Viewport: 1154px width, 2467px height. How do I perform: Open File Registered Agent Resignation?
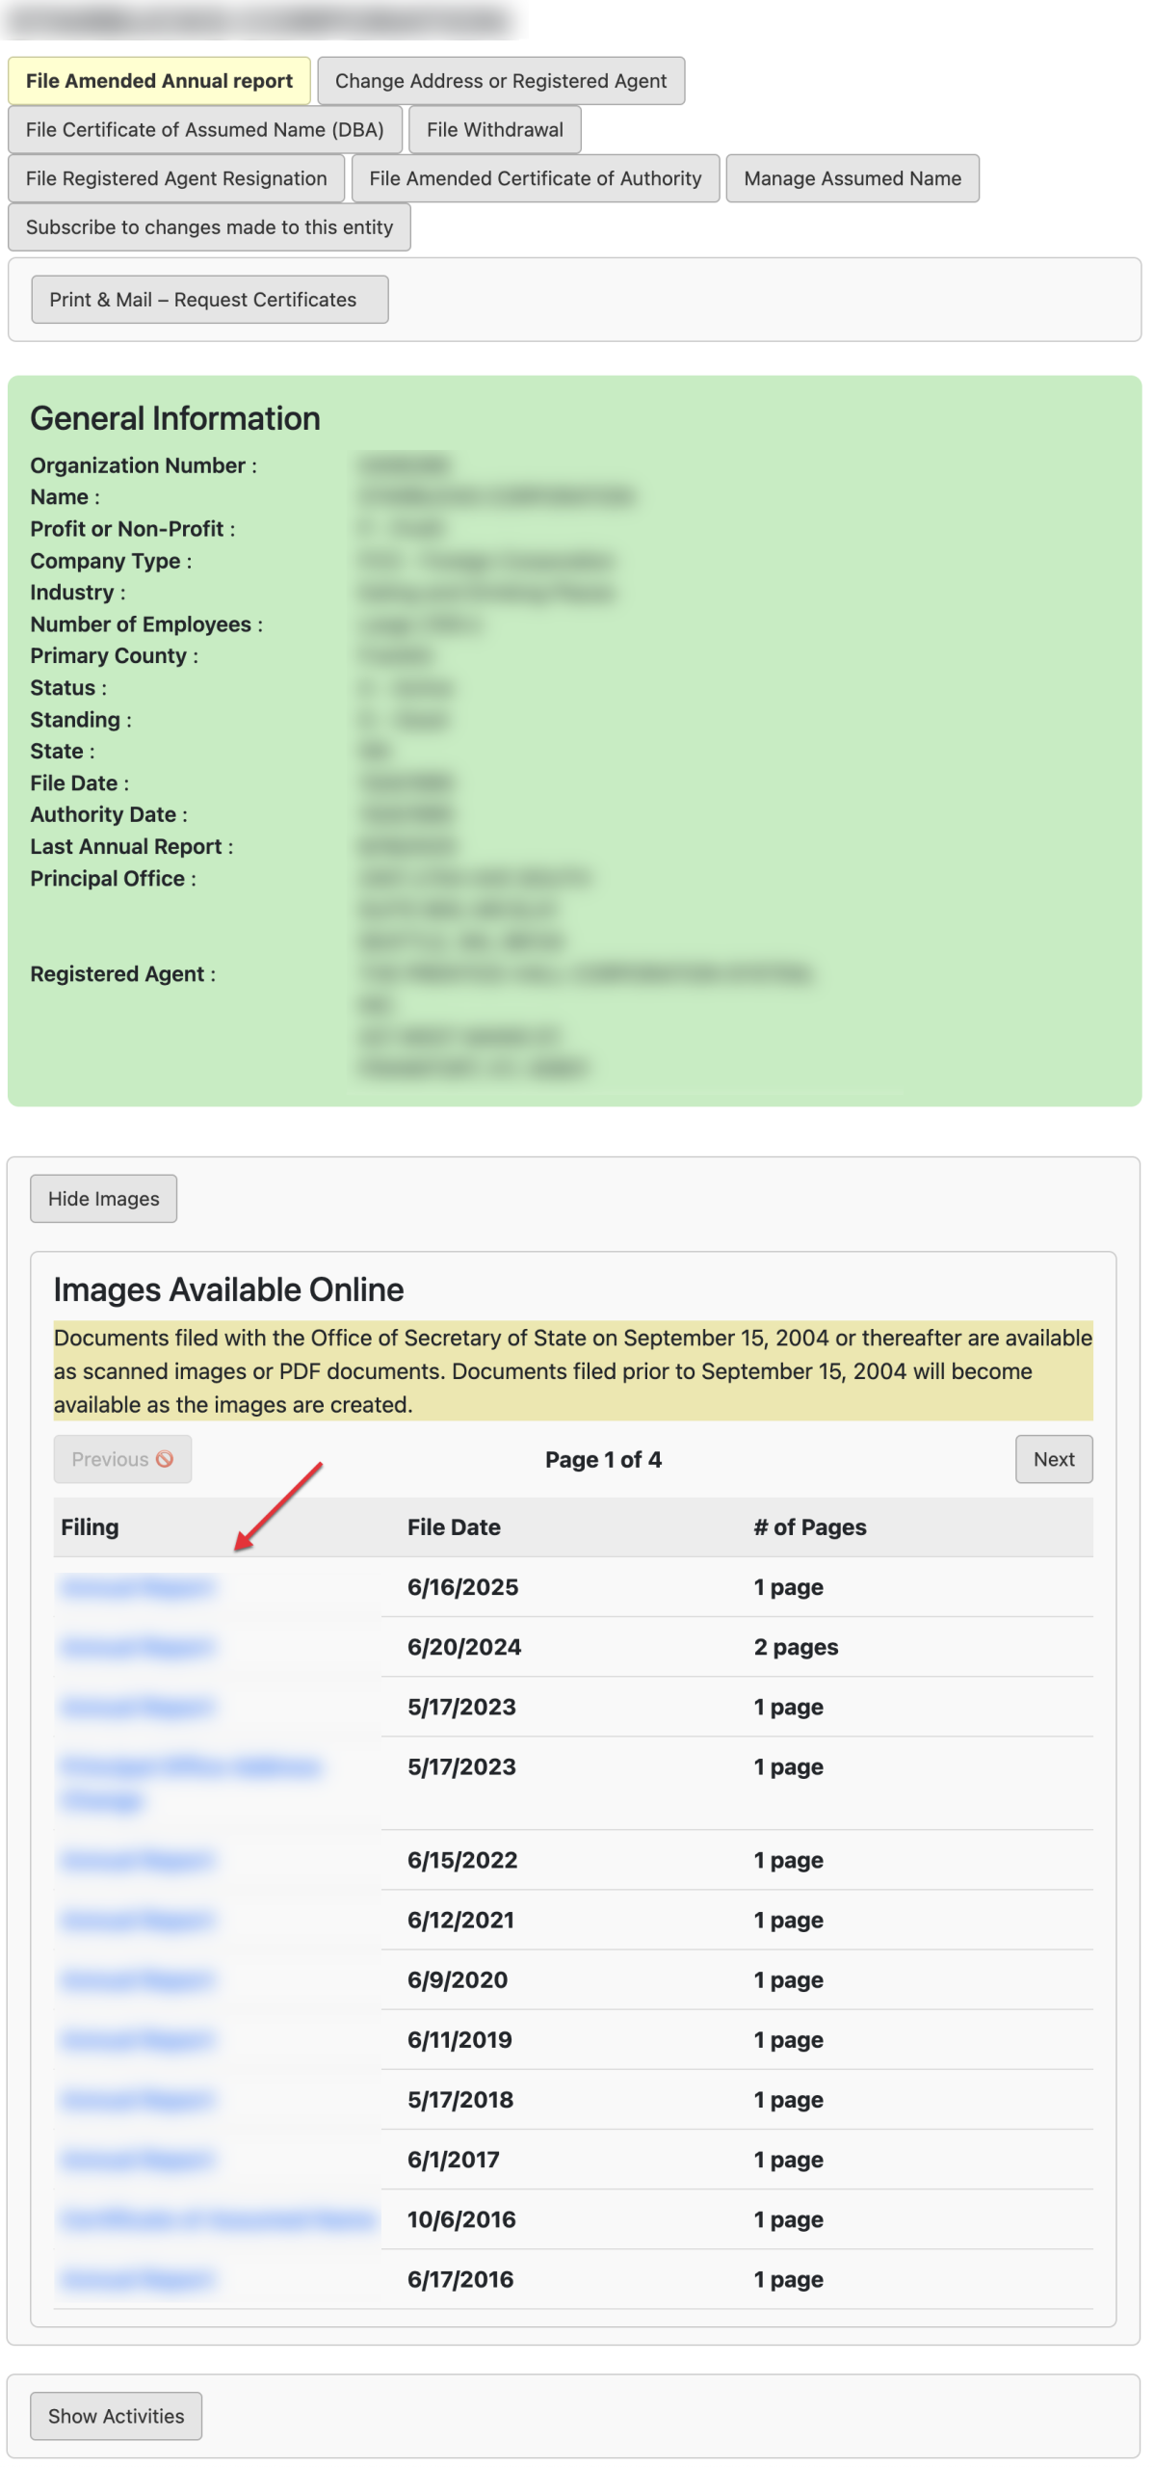(176, 179)
